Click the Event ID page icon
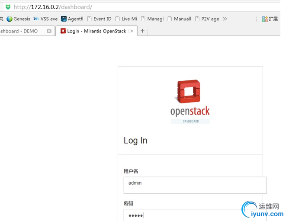Image resolution: width=286 pixels, height=221 pixels. tap(90, 19)
